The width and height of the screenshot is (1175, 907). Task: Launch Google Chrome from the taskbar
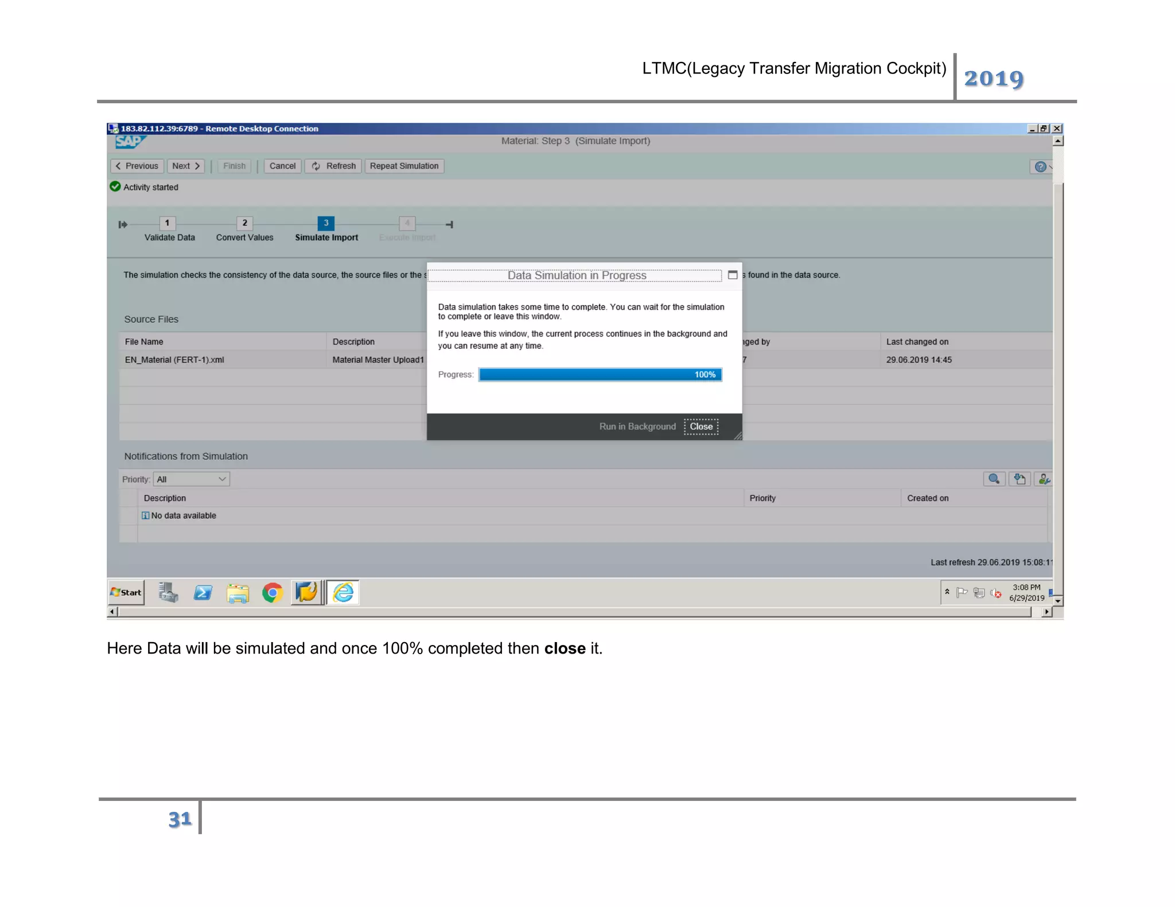(x=273, y=592)
